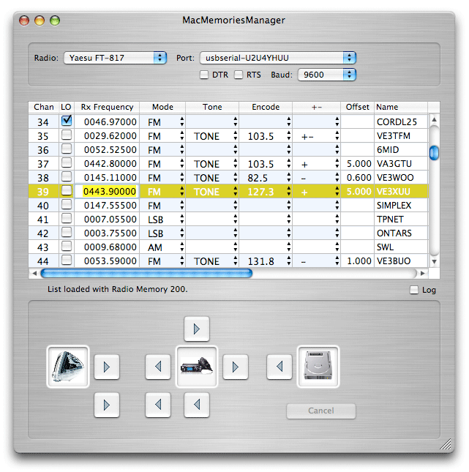This screenshot has height=472, width=469.
Task: Click left arrow immediately left of radio icon
Action: [x=158, y=367]
